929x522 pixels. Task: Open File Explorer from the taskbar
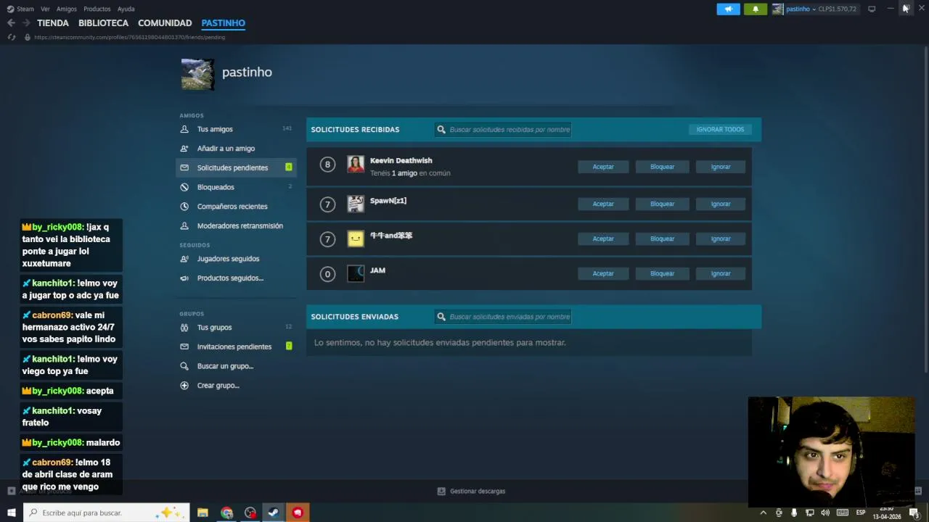click(x=202, y=513)
